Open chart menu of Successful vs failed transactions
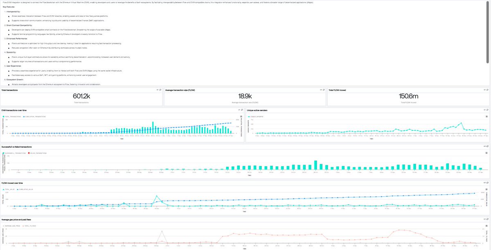 pos(486,153)
